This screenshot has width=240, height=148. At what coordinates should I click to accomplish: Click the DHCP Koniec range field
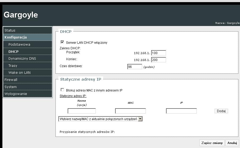158,60
